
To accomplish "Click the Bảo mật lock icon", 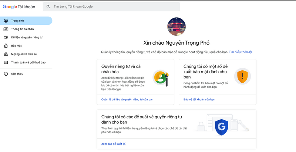I will click(6, 46).
